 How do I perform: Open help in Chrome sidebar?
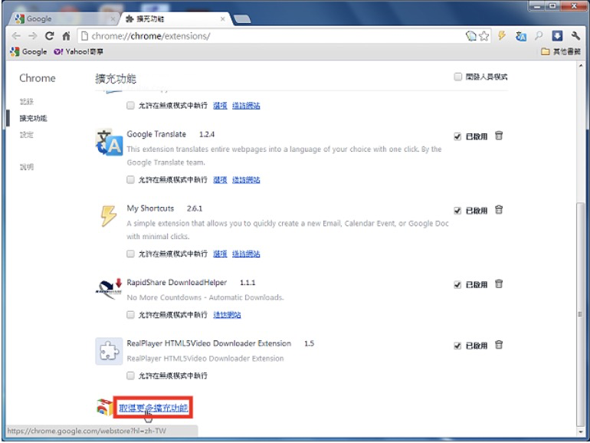[26, 167]
